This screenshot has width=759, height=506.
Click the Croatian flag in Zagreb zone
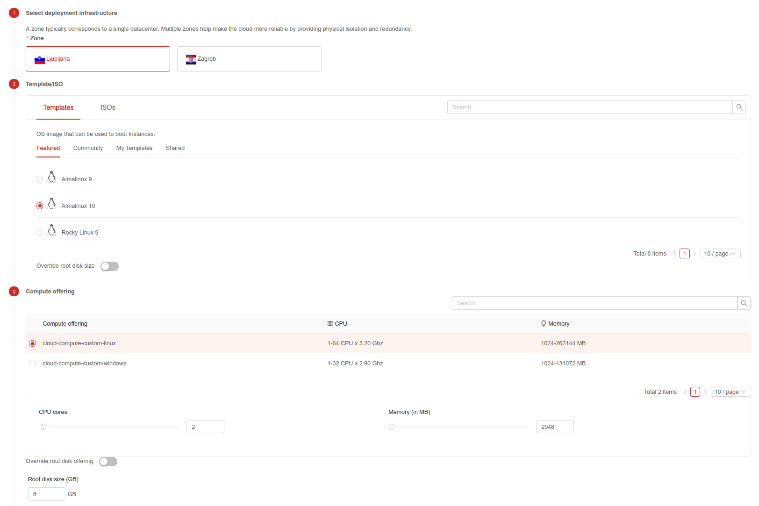coord(191,59)
